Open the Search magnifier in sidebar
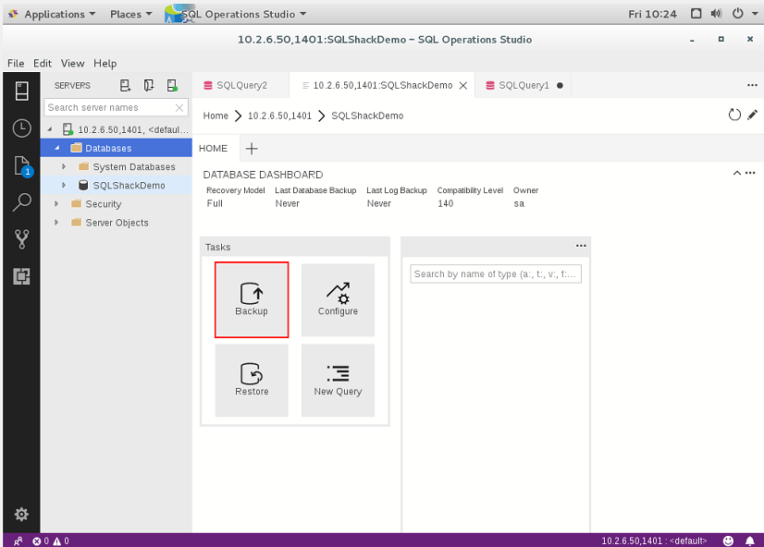 pyautogui.click(x=21, y=202)
